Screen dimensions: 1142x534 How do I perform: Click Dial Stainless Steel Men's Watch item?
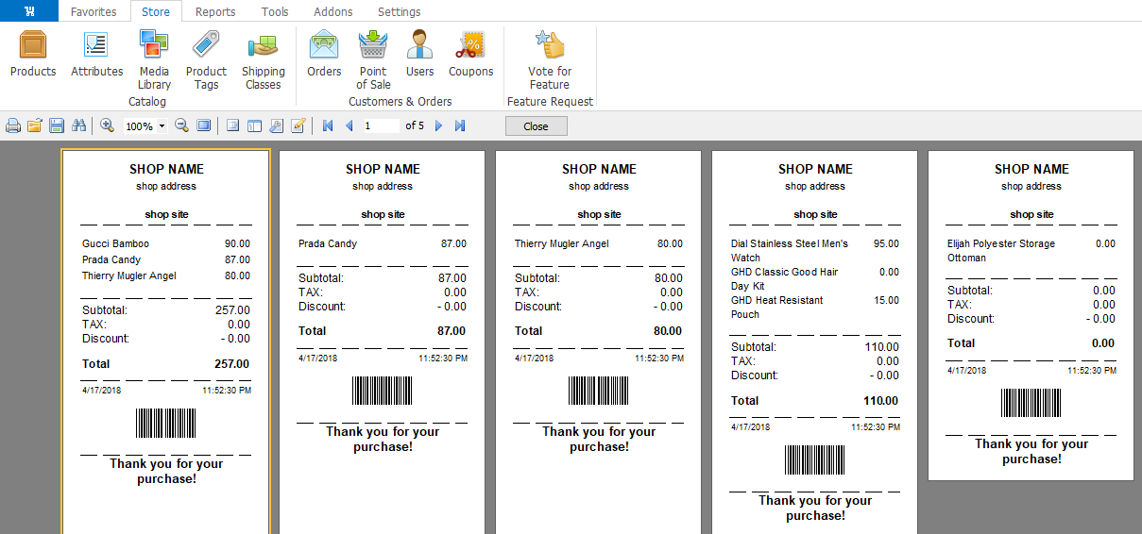point(790,250)
